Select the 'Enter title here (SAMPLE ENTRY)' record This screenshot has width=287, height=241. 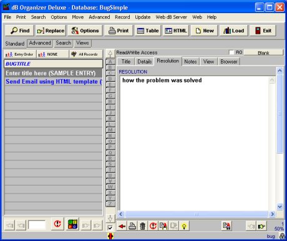click(53, 73)
